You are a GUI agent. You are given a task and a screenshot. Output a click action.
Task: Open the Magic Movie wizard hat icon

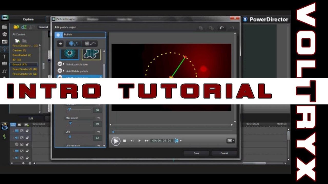tap(4, 126)
